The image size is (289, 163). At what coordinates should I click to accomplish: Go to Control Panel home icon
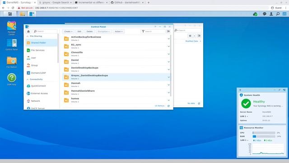coord(28,31)
